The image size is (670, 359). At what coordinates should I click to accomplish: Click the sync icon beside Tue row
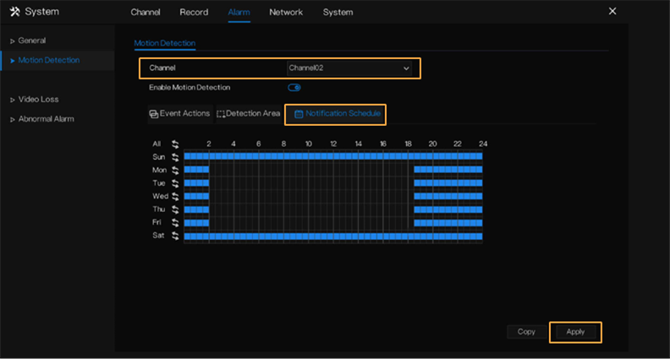click(175, 183)
